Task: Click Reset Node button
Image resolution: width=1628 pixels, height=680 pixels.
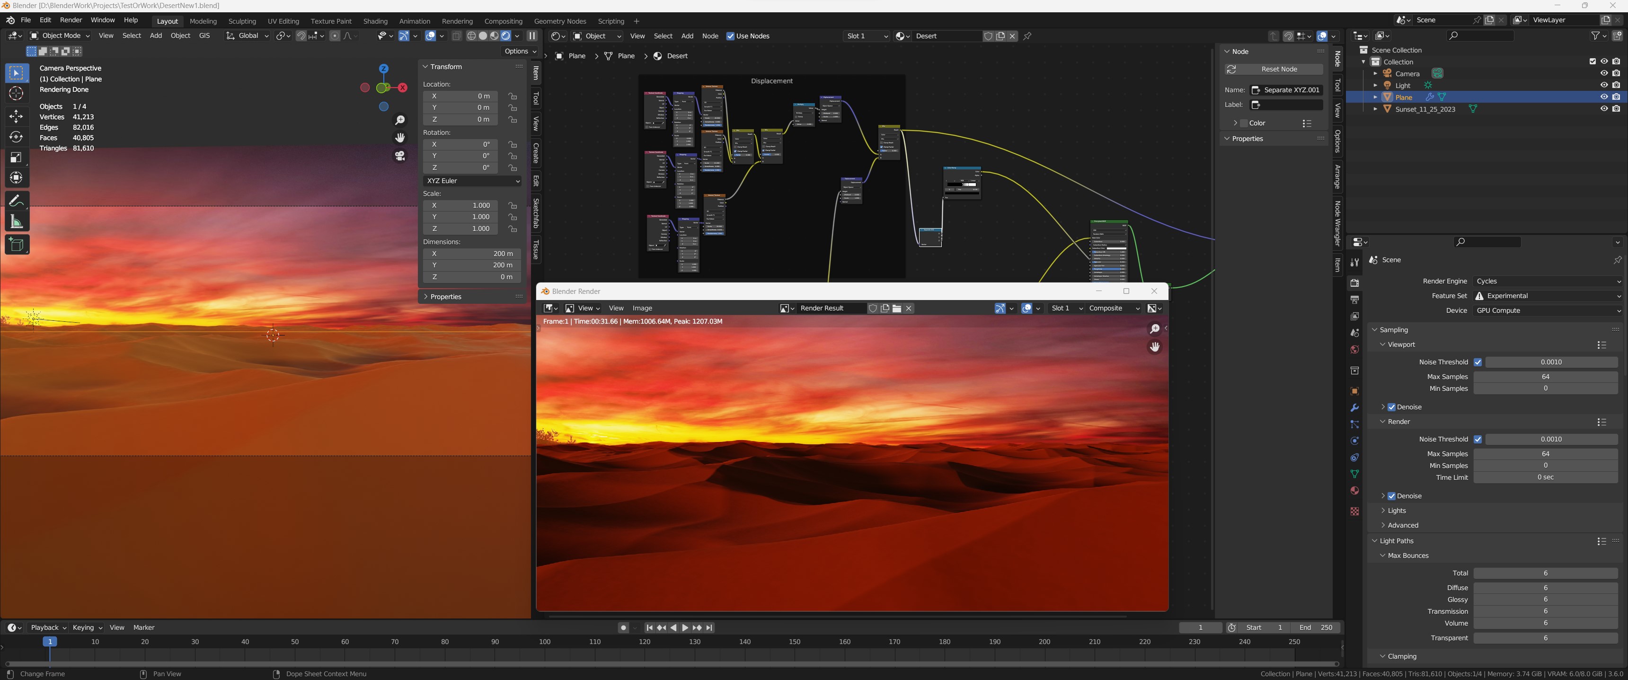Action: [1274, 69]
